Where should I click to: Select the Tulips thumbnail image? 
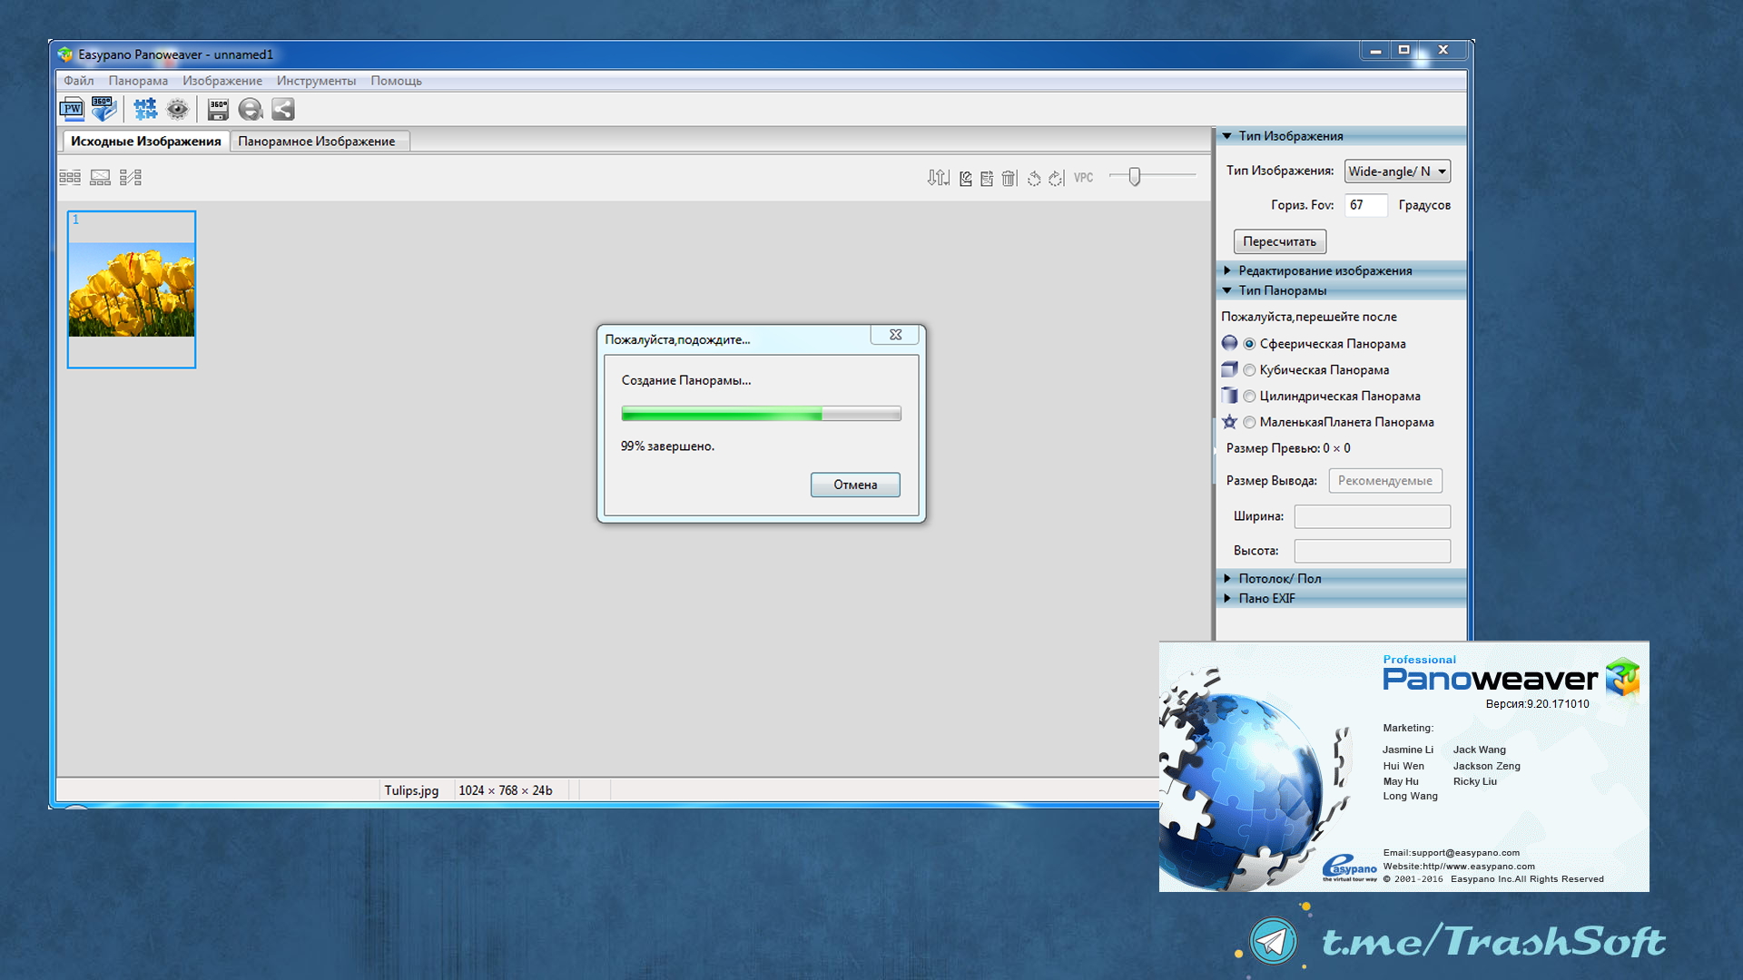pos(132,289)
